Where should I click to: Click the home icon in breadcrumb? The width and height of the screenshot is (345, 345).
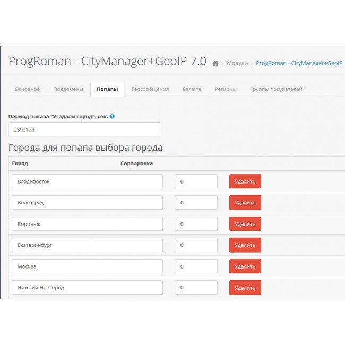tap(215, 63)
